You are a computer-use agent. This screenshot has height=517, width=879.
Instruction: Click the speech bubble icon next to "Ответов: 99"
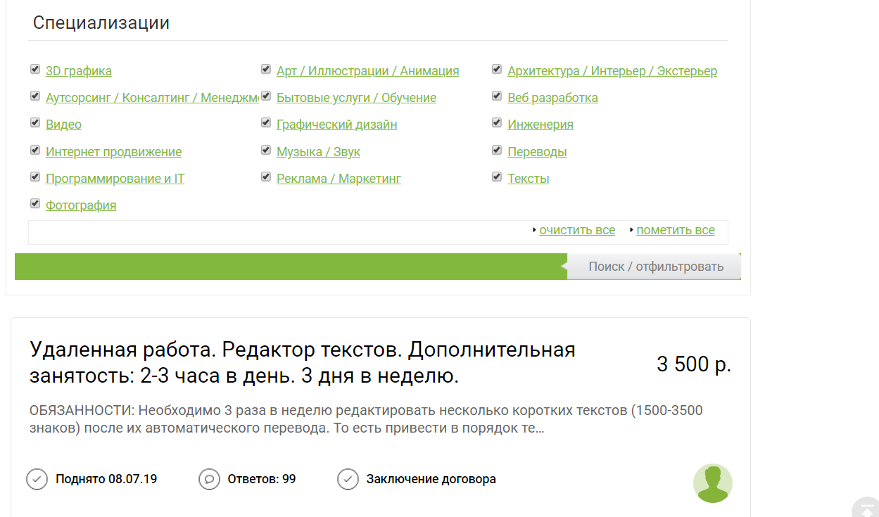[208, 479]
